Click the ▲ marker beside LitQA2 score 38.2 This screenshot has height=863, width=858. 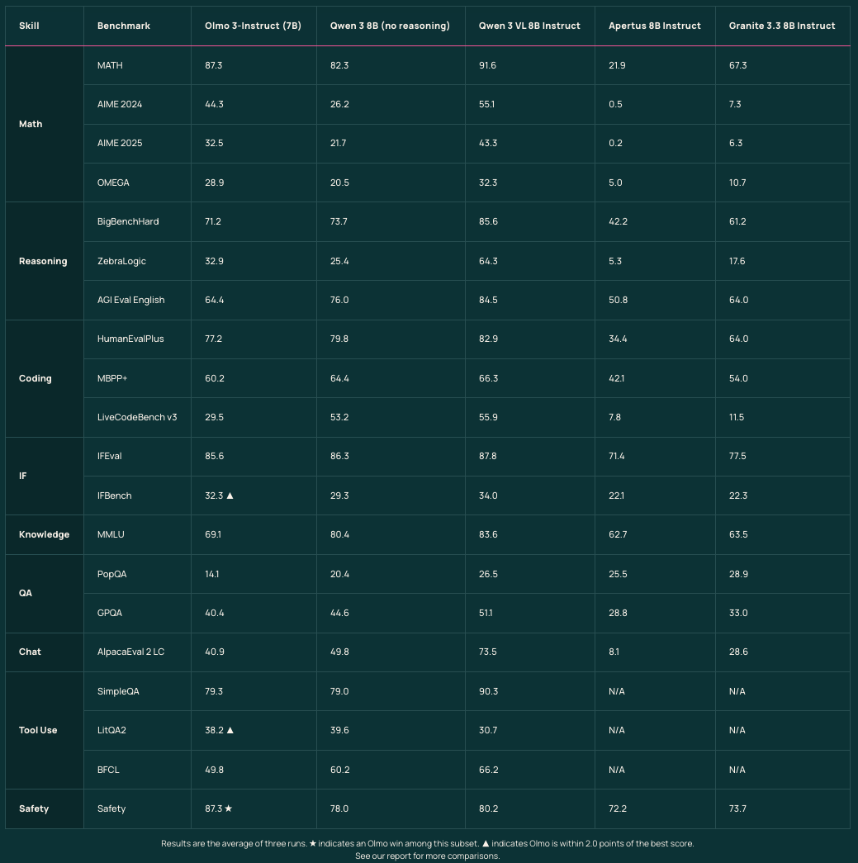(229, 730)
